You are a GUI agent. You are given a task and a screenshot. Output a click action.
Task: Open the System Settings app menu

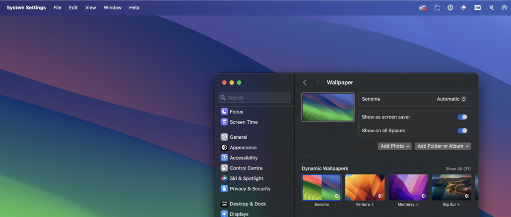[26, 8]
